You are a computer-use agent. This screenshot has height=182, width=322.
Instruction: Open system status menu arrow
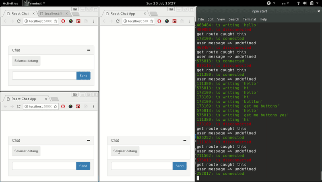click(x=317, y=3)
